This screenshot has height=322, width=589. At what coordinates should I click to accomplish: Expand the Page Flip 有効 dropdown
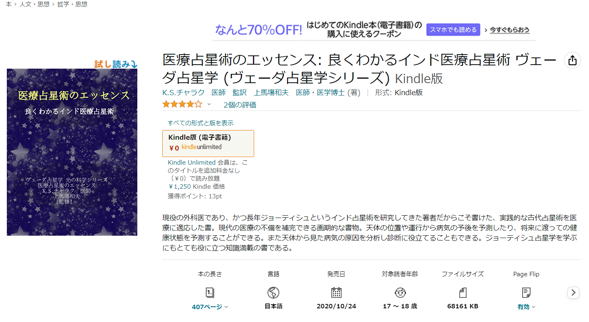(526, 307)
